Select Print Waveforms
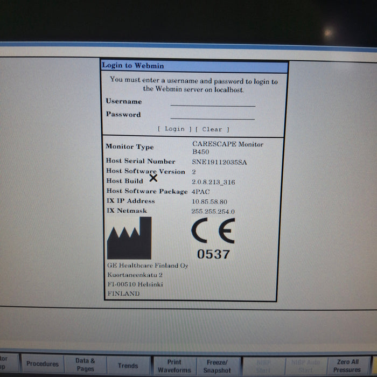377x377 pixels. pos(173,366)
